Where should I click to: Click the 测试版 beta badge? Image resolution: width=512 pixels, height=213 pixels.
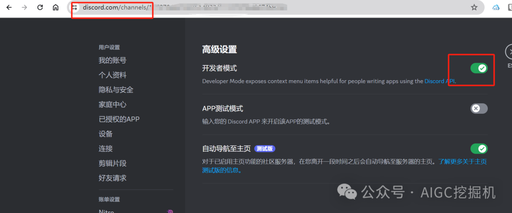click(265, 148)
